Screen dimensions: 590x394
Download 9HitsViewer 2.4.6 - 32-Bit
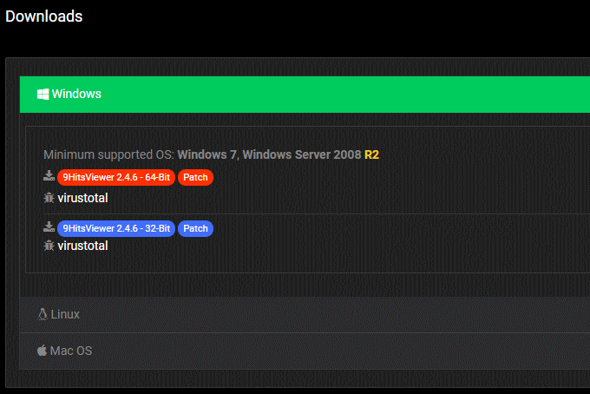pos(116,228)
